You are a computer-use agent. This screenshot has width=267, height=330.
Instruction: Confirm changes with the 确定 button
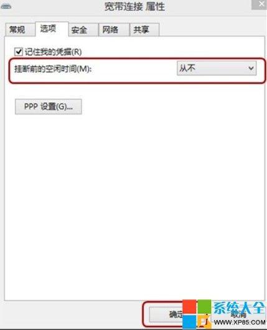(166, 314)
